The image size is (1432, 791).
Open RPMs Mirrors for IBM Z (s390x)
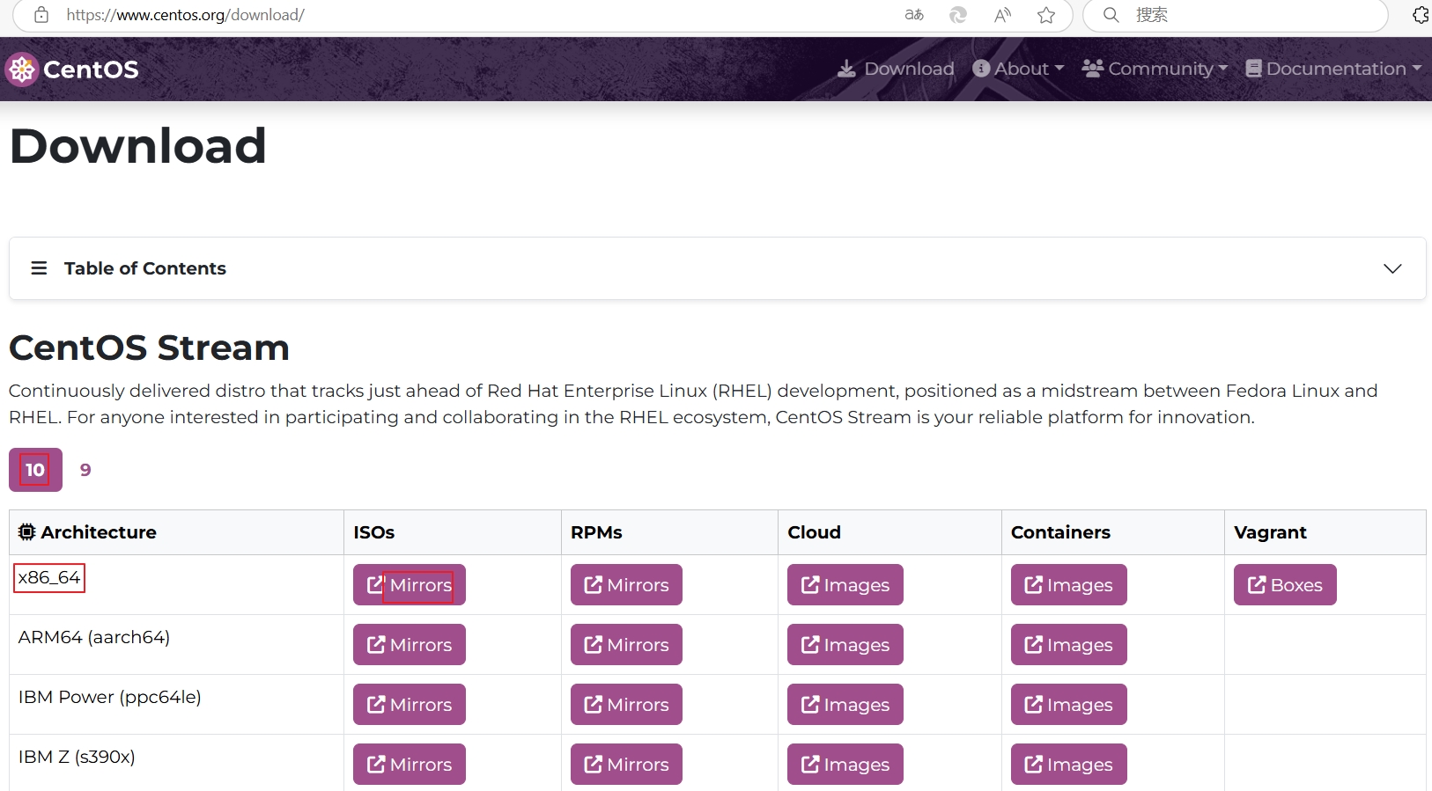(626, 765)
